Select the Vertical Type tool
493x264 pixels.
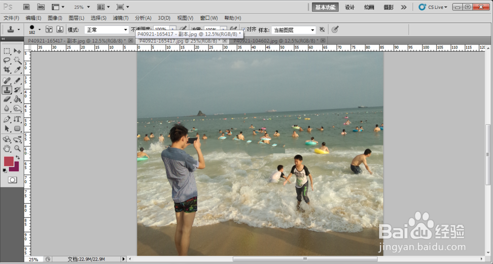(x=17, y=119)
